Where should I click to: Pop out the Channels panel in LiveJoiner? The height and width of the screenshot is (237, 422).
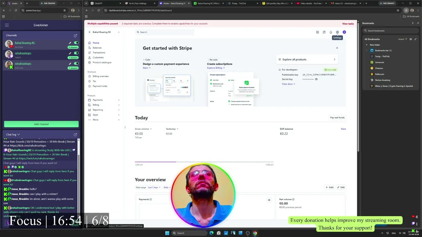click(x=75, y=36)
